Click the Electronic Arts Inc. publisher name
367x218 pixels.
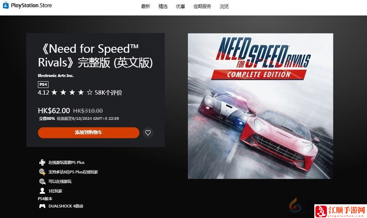click(56, 76)
